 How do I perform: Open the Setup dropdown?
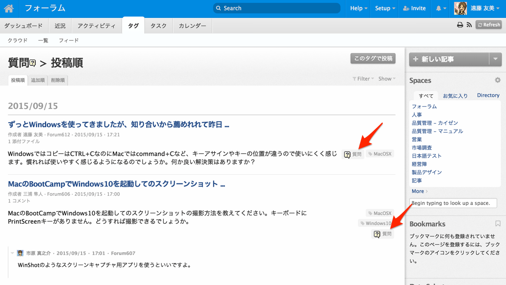click(x=385, y=8)
